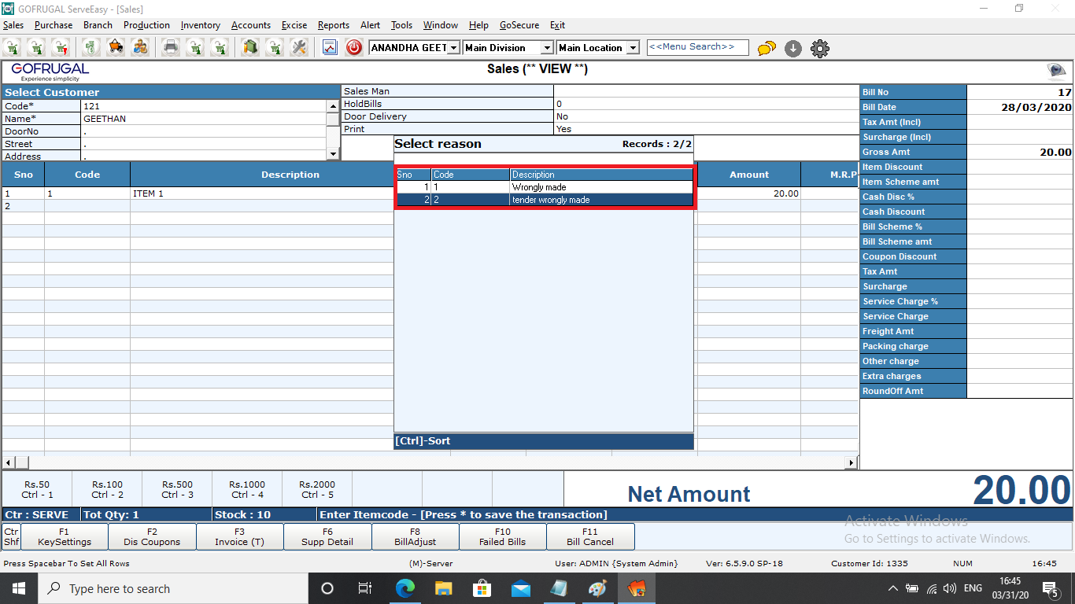
Task: Open the Purchase menu
Action: tap(54, 25)
